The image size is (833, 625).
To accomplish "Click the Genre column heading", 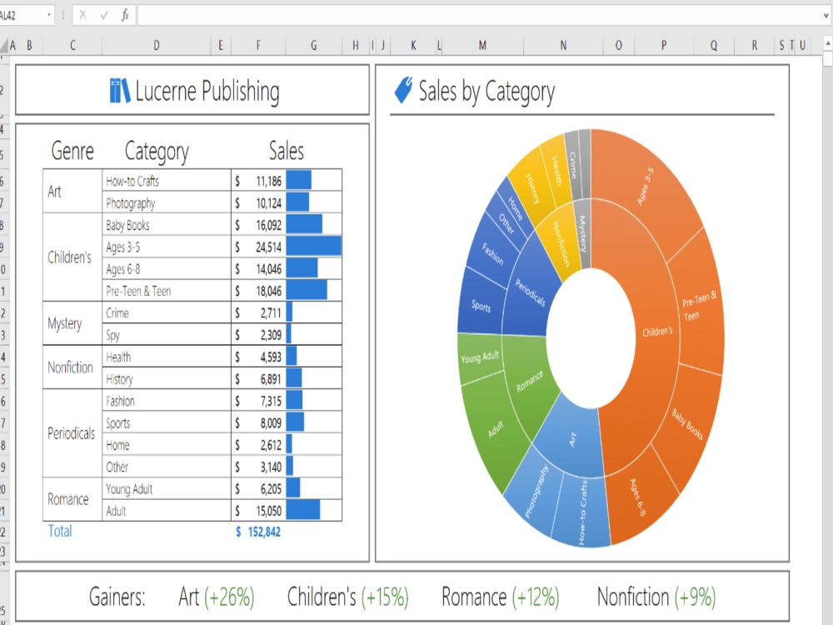I will pos(72,151).
